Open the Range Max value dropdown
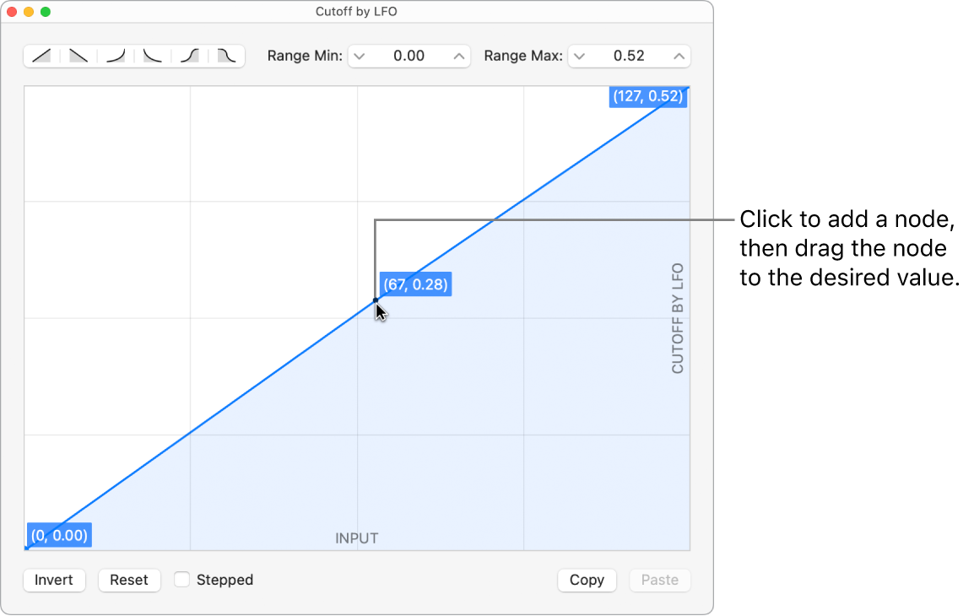The height and width of the screenshot is (616, 974). 579,56
